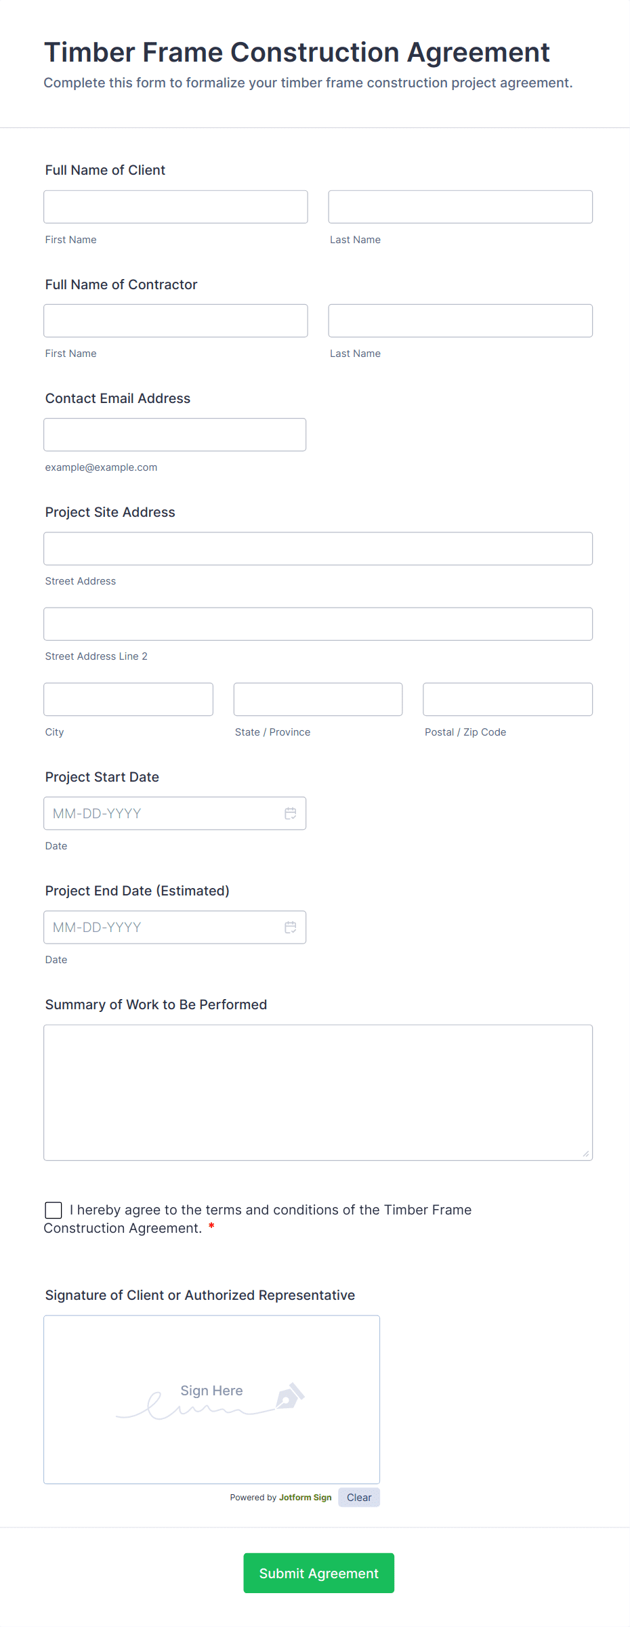Check the terms and conditions agreement box
This screenshot has height=1627, width=630.
coord(53,1210)
